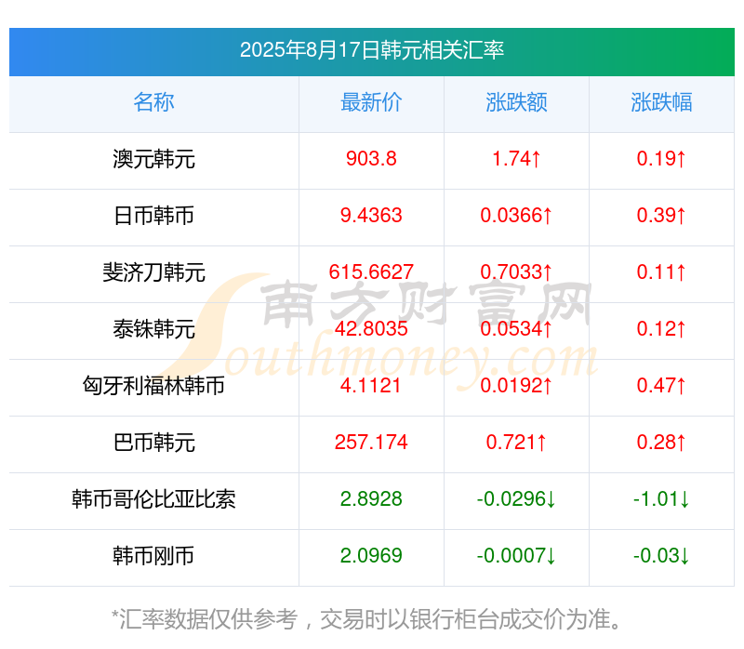744x649 pixels.
Task: Click the change value -0.0296↓
Action: tap(516, 499)
